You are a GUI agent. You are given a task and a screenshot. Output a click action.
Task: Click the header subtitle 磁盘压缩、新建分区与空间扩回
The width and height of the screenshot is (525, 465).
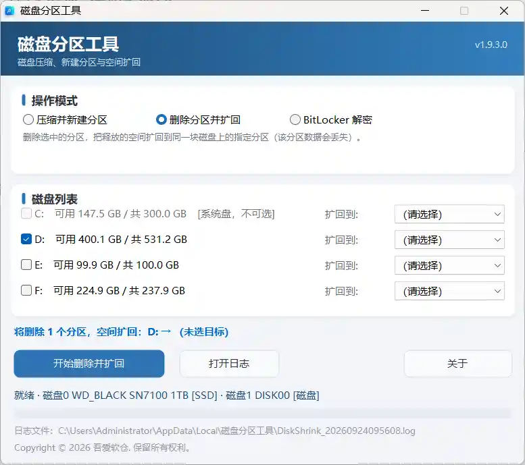79,62
